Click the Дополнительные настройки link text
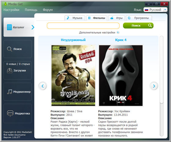 [x=97, y=33]
